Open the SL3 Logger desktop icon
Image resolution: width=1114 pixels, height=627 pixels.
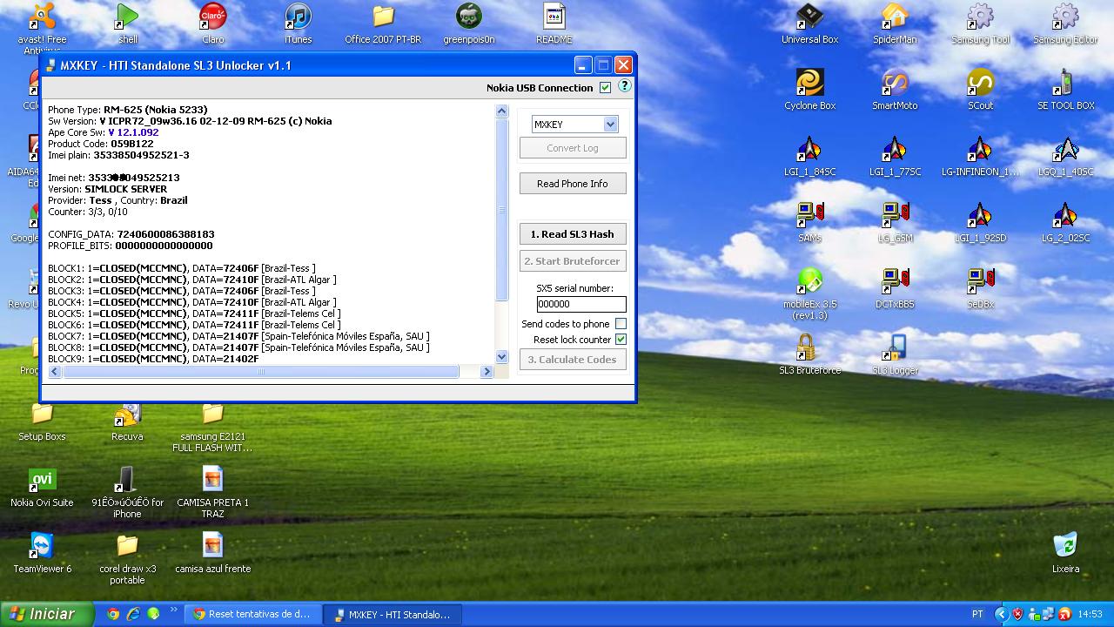tap(895, 354)
